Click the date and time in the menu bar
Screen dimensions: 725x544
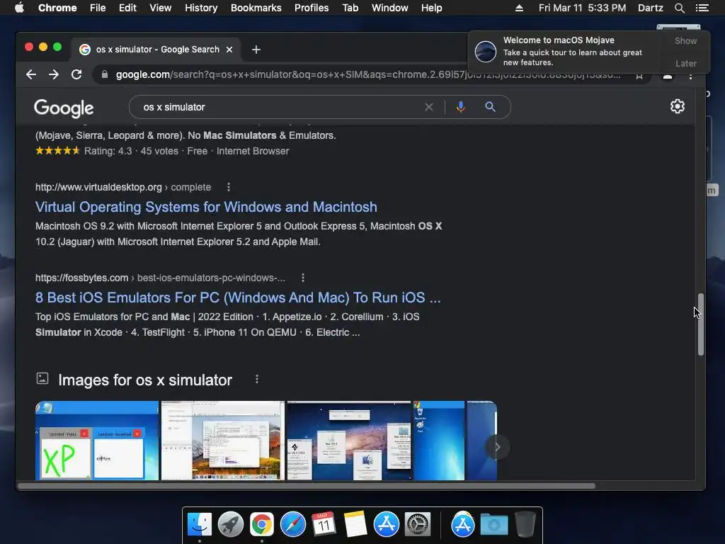582,8
